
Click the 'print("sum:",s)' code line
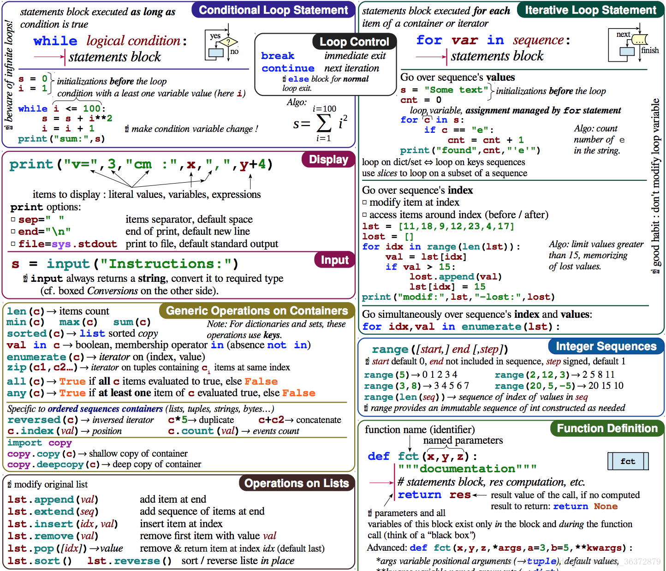(61, 139)
